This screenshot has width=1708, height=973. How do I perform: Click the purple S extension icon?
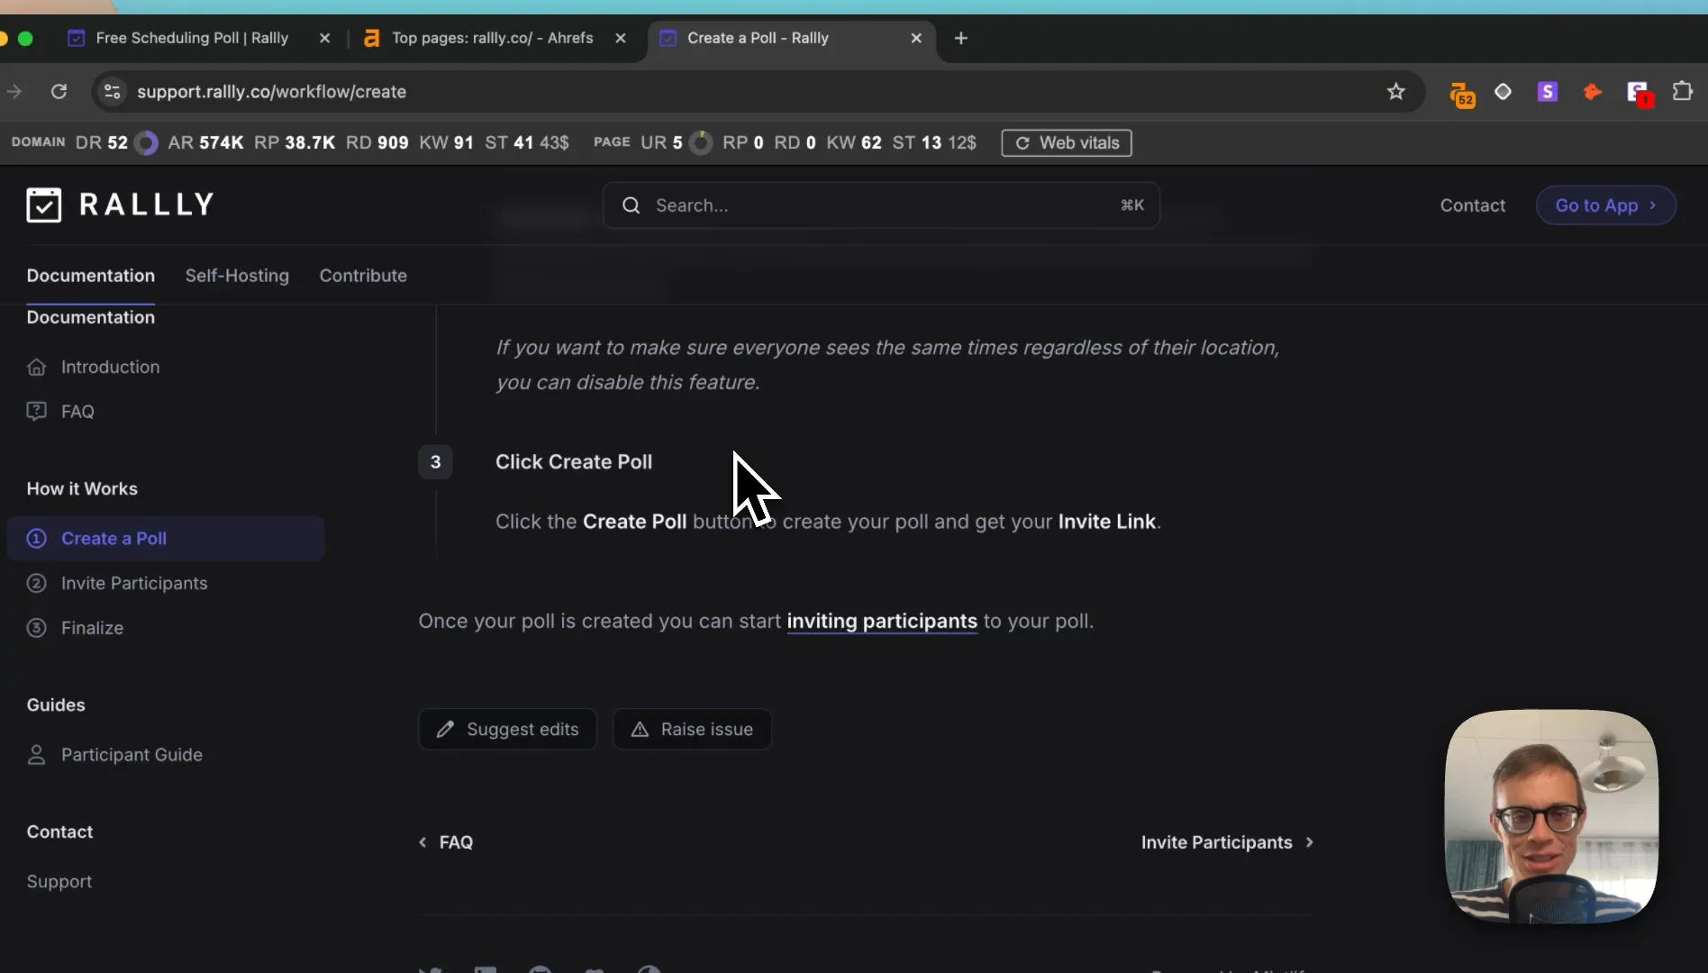click(x=1547, y=91)
